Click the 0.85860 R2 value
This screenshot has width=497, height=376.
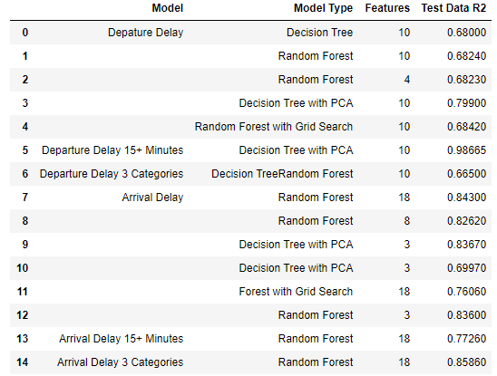[466, 362]
